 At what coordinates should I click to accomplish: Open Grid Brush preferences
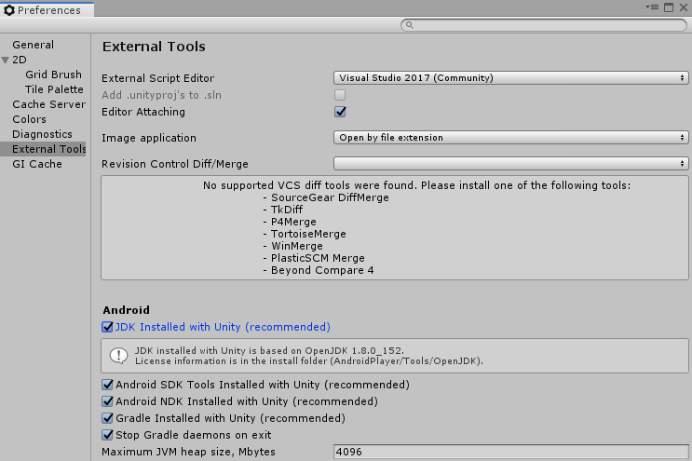tap(53, 75)
